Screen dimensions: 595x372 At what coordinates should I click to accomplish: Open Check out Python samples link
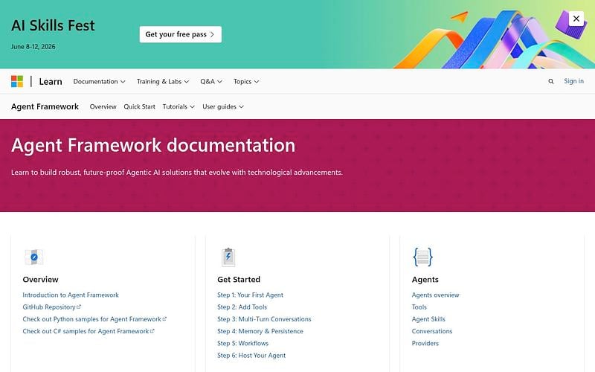[x=94, y=319]
